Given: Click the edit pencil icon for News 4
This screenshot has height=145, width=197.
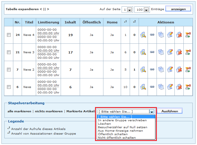Looking at the screenshot, I should point(170,35).
